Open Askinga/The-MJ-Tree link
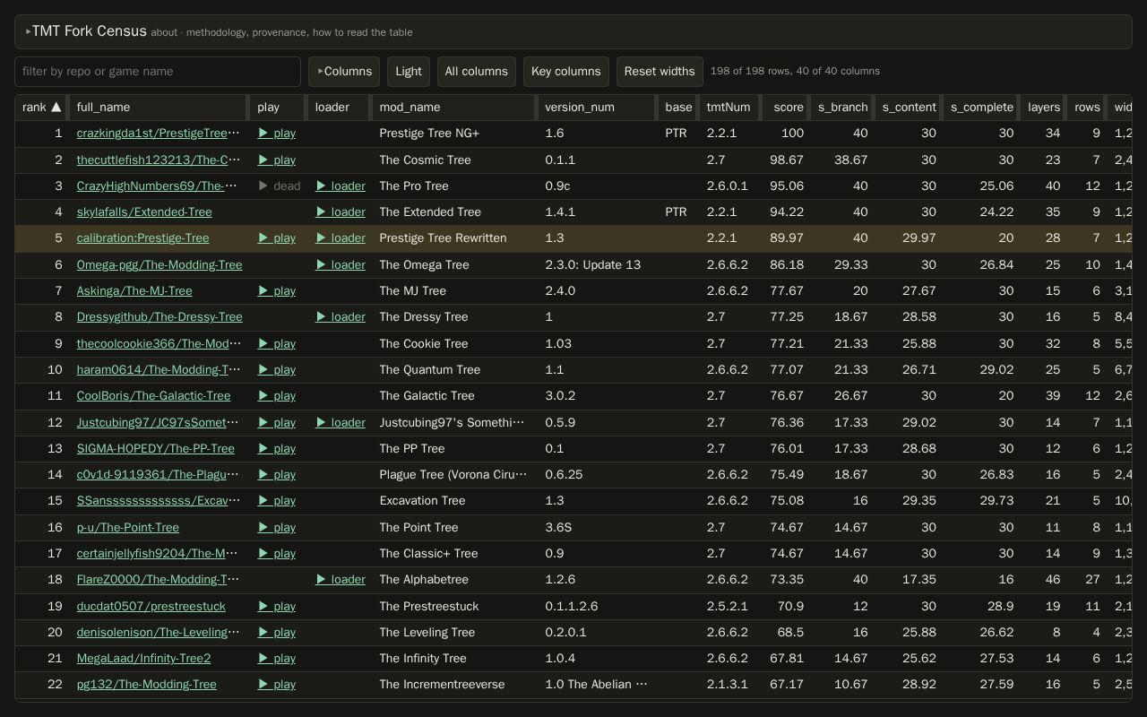The height and width of the screenshot is (717, 1147). [134, 290]
